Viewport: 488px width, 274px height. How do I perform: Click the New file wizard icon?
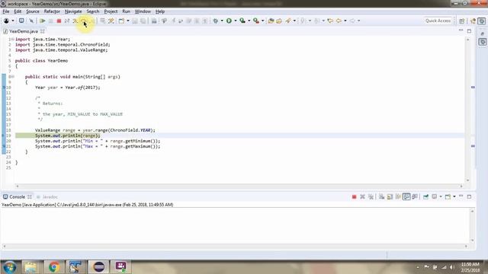[x=121, y=21]
